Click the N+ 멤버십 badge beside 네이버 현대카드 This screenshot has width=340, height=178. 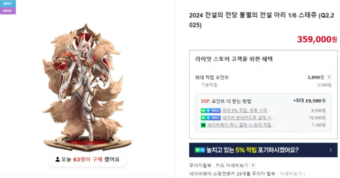(x=211, y=118)
